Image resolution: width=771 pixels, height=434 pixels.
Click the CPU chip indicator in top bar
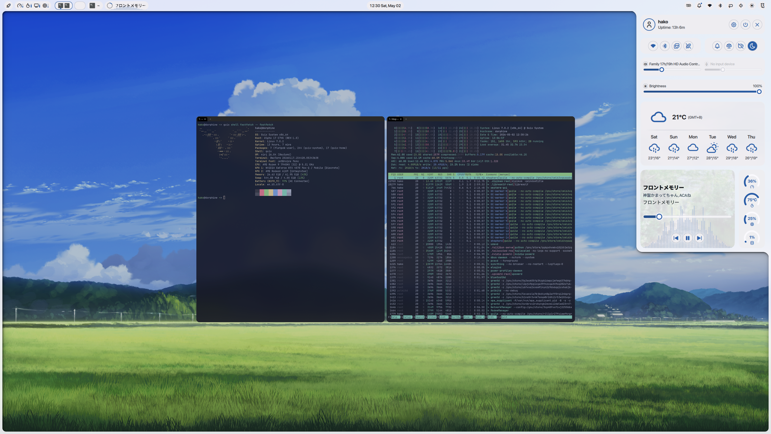pyautogui.click(x=45, y=5)
